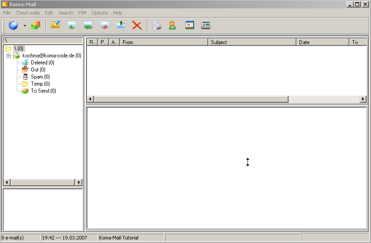Image resolution: width=371 pixels, height=243 pixels.
Task: Open the Help menu
Action: point(118,13)
